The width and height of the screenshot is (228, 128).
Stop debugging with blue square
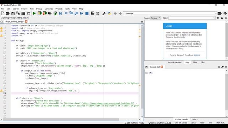pyautogui.click(x=87, y=14)
